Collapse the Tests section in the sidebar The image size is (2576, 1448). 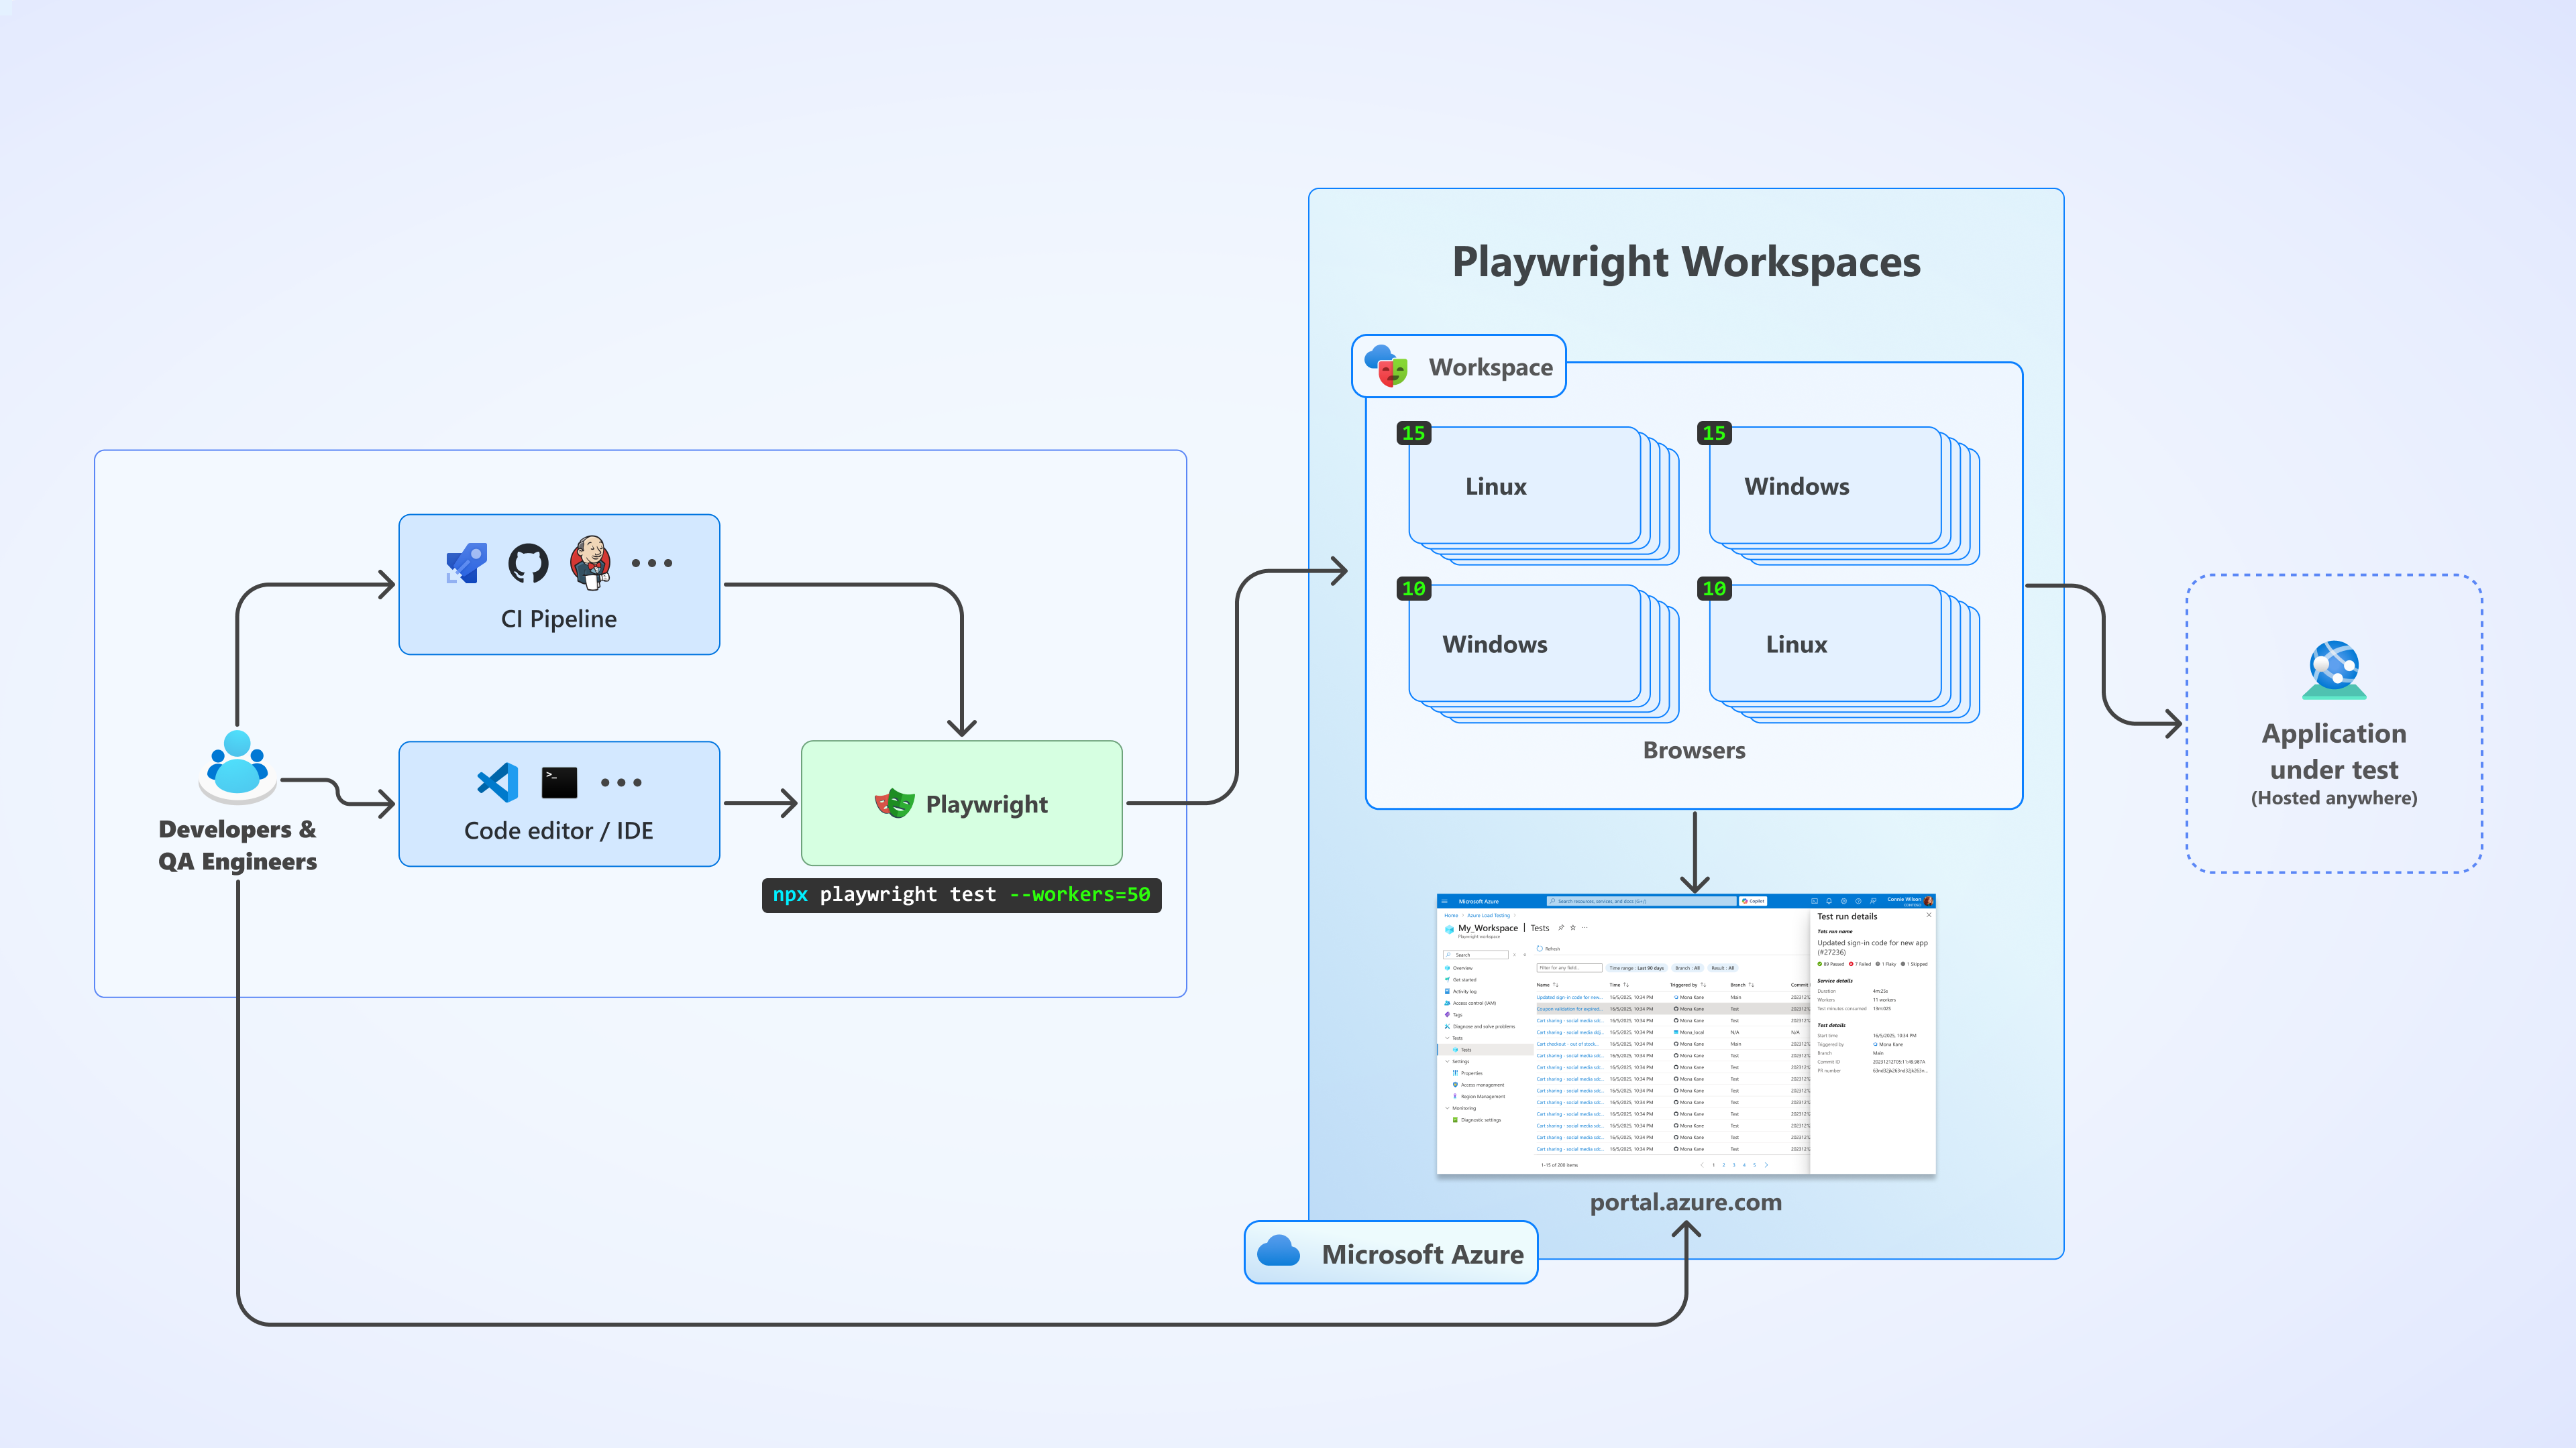tap(1448, 1038)
